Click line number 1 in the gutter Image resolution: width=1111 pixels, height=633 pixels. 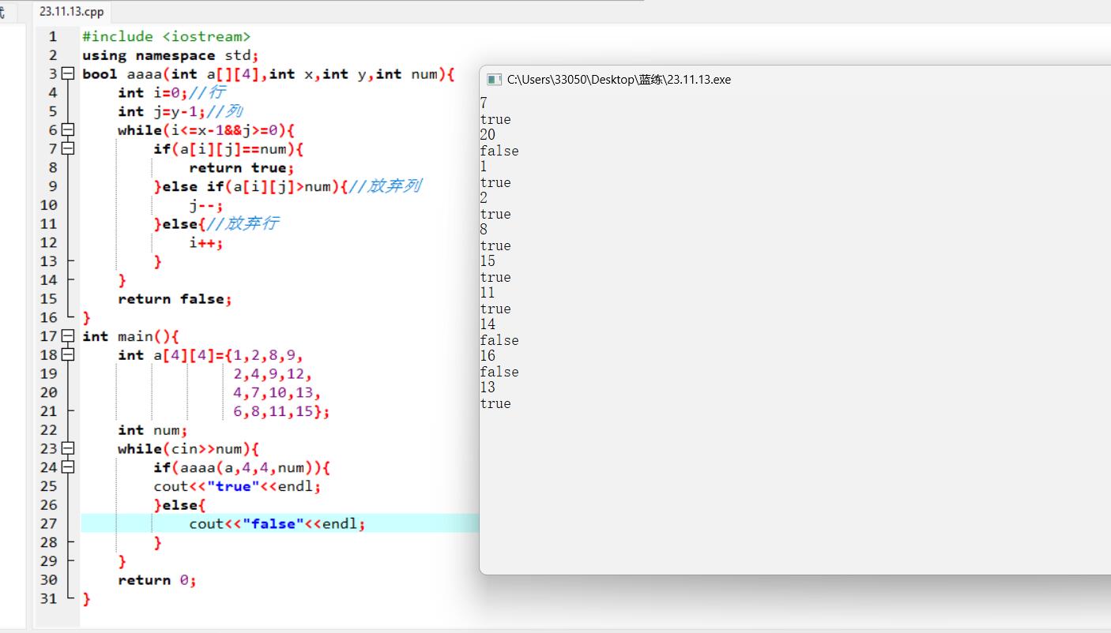[x=52, y=36]
